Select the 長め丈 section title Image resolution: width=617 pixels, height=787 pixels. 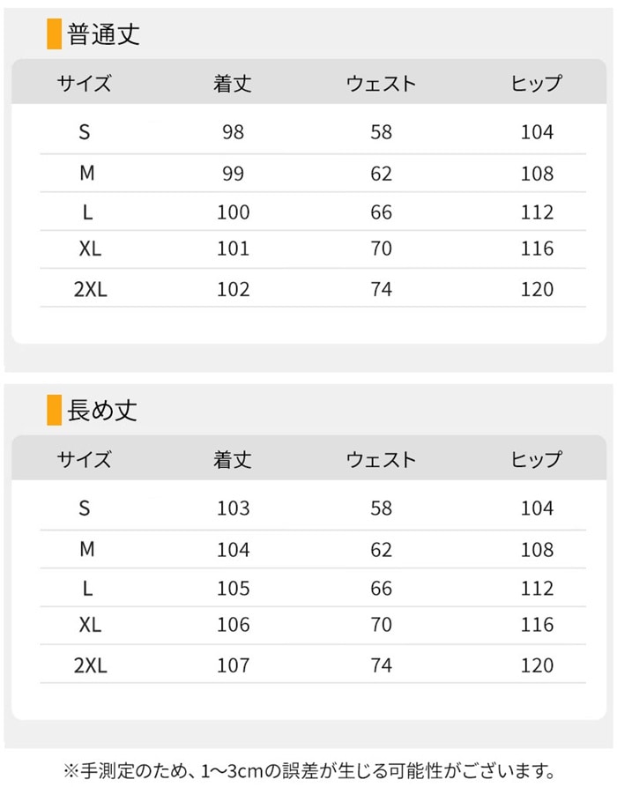click(x=103, y=410)
